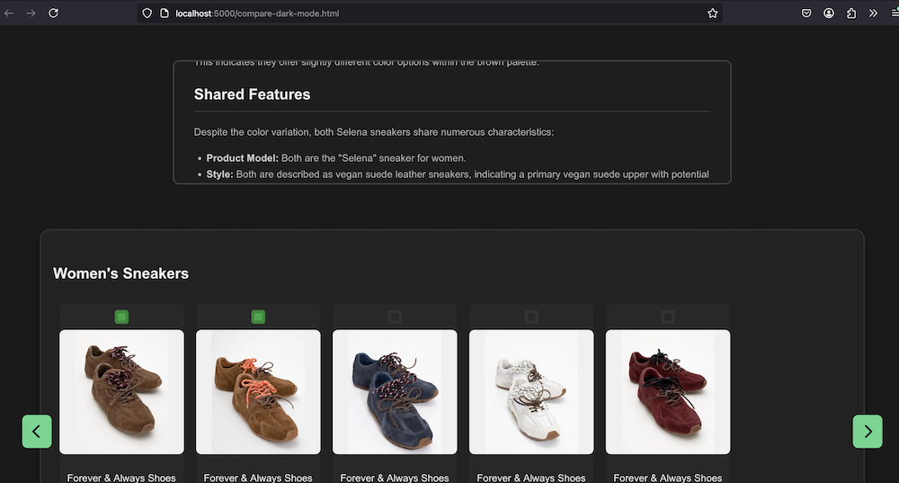Open the navy blue suede sneaker image

(x=395, y=392)
